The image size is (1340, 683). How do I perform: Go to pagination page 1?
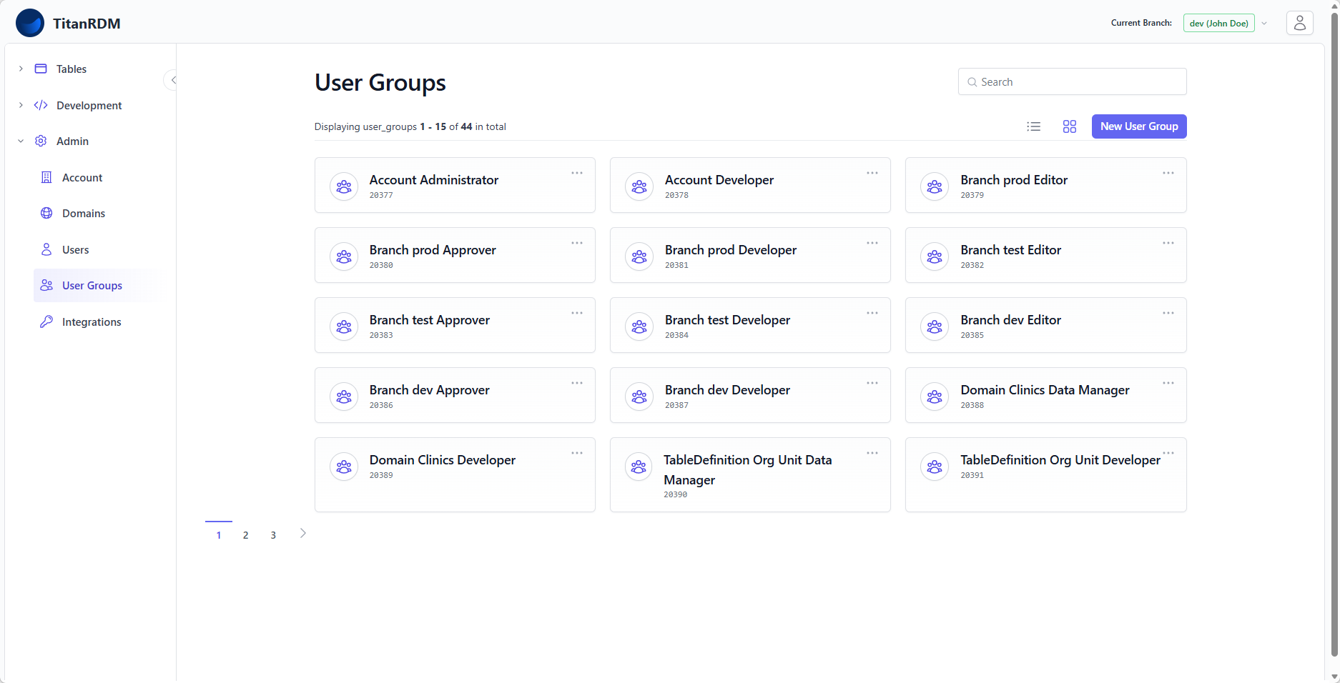pos(219,534)
